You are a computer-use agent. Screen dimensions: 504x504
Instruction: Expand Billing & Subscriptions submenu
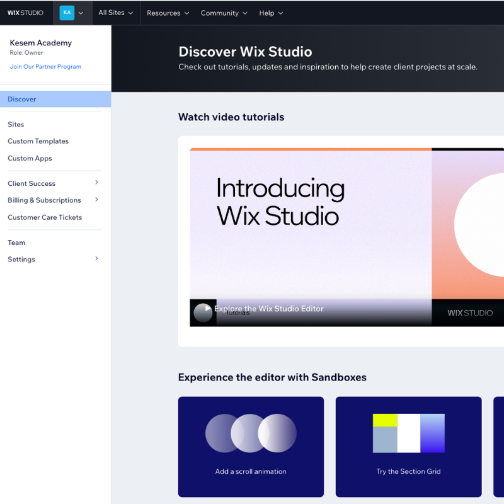96,200
